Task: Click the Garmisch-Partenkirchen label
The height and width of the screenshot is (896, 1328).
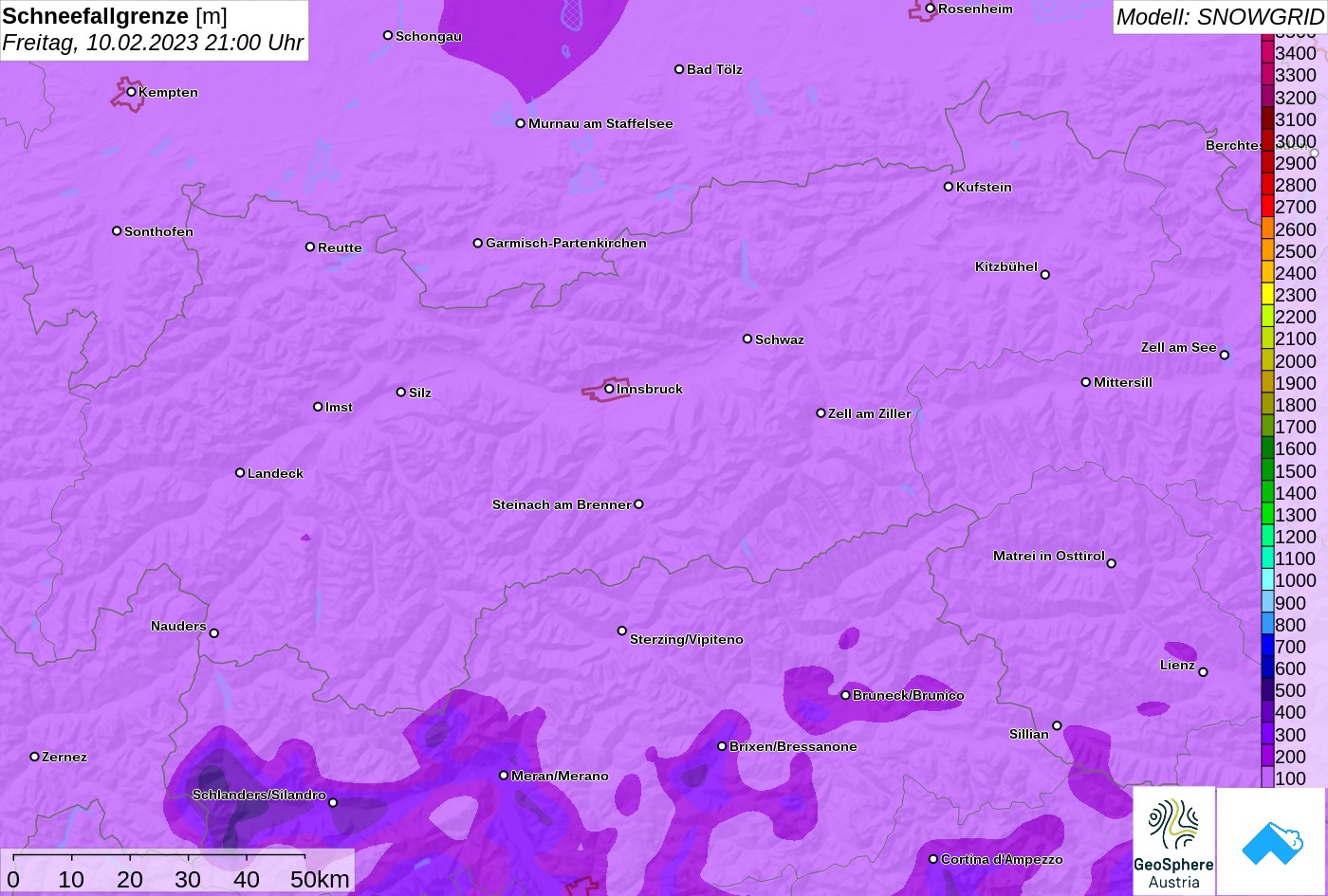Action: (x=566, y=243)
